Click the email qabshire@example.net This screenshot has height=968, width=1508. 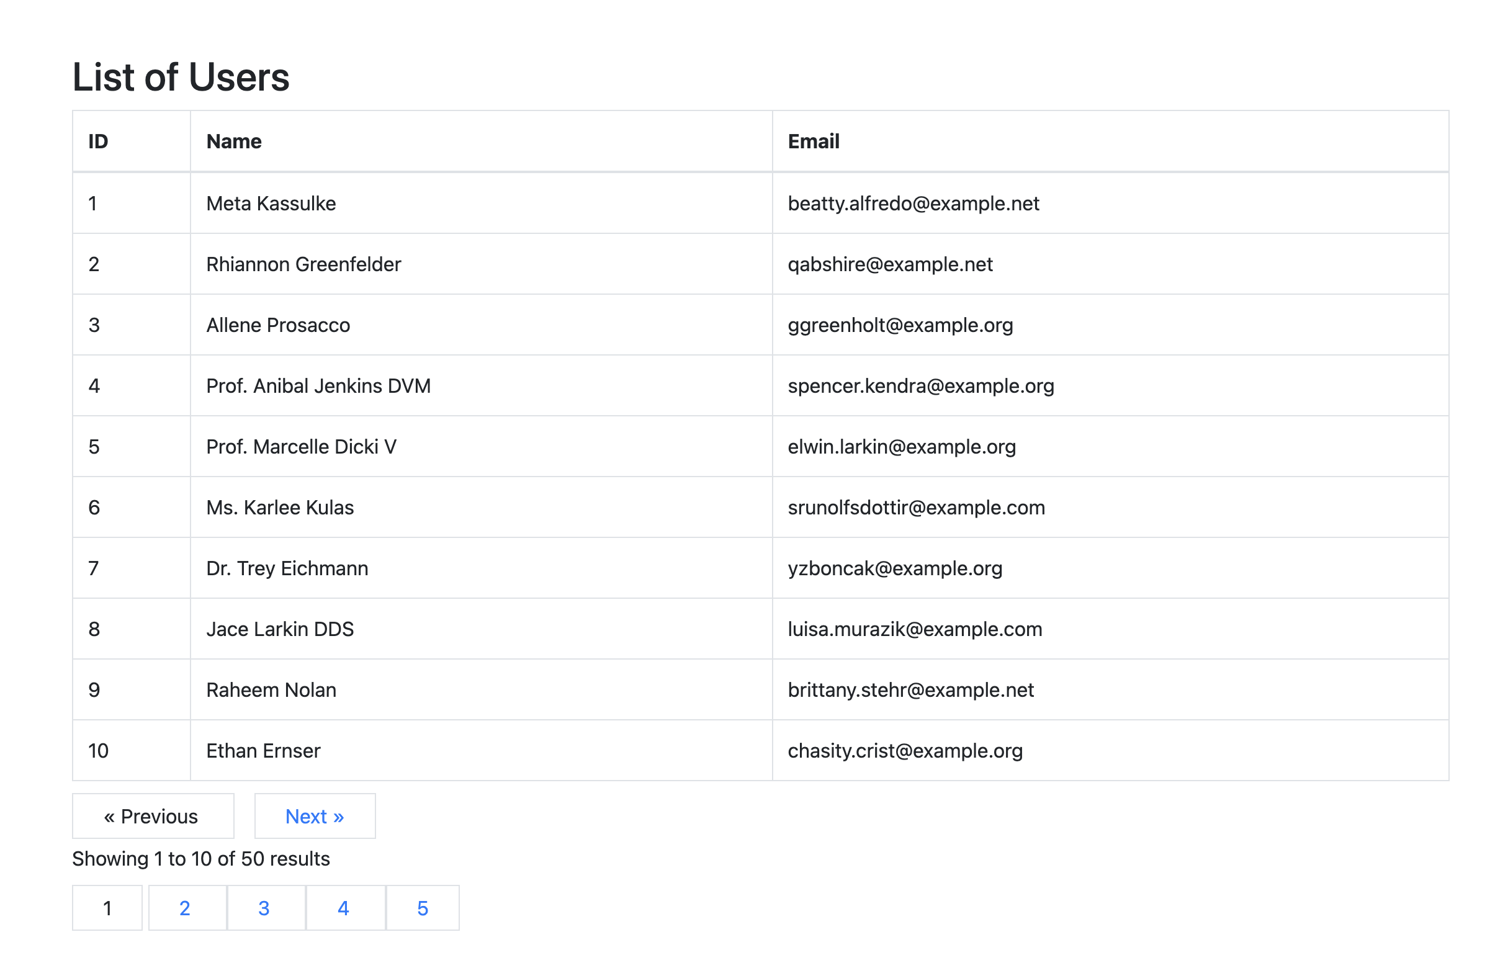coord(889,264)
